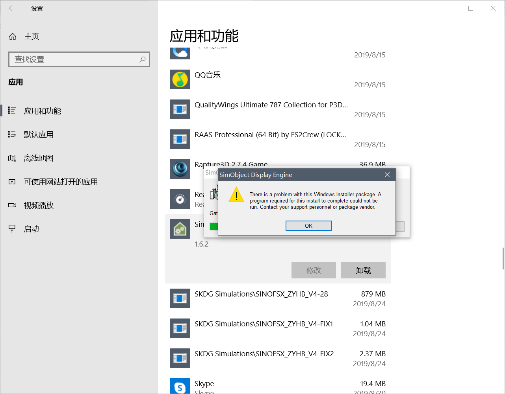Select the Skype list entry

pos(278,384)
